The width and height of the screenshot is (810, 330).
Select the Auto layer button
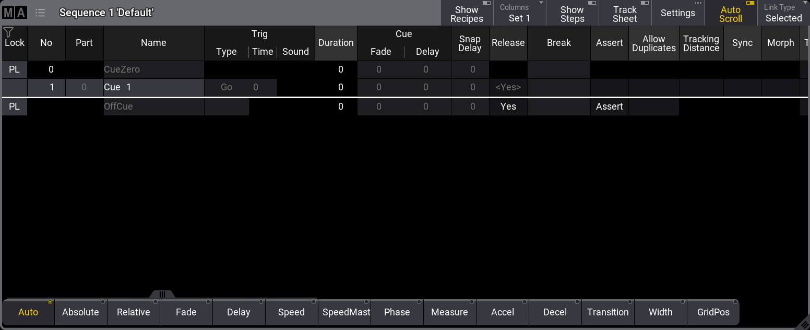(x=28, y=312)
